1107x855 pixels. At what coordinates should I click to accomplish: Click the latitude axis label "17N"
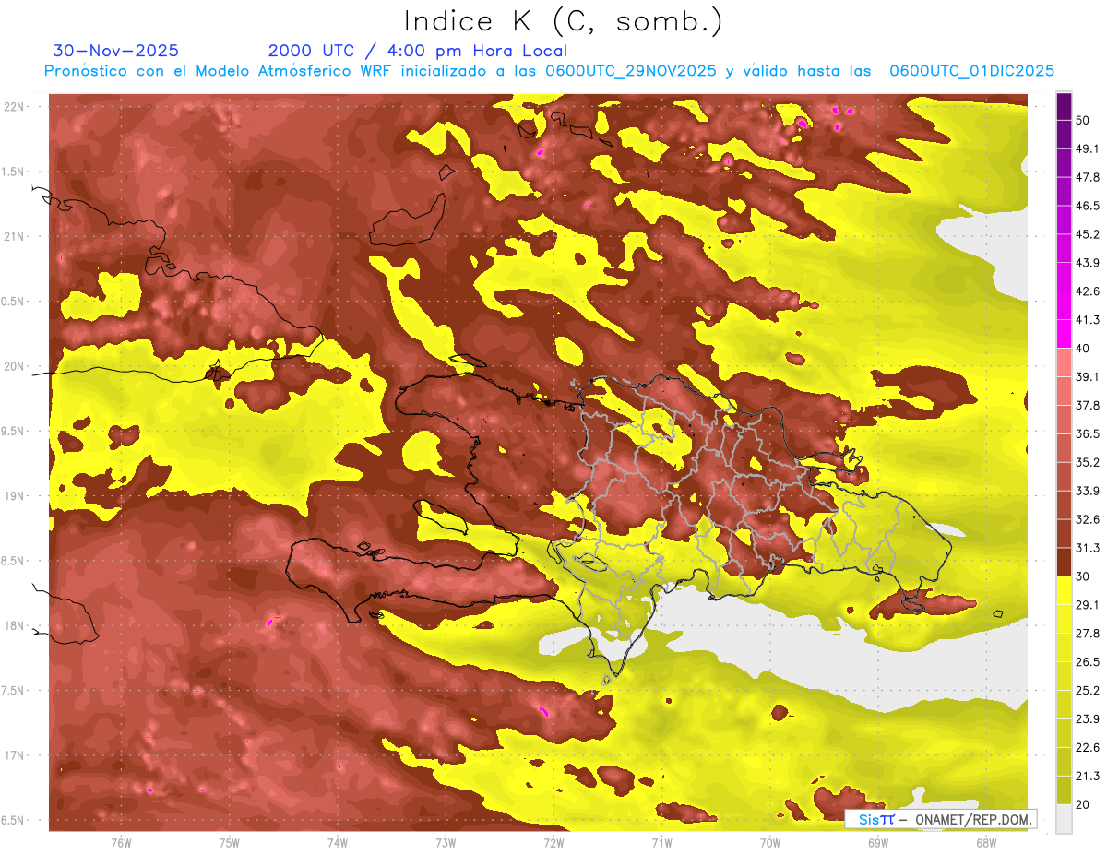pyautogui.click(x=14, y=756)
